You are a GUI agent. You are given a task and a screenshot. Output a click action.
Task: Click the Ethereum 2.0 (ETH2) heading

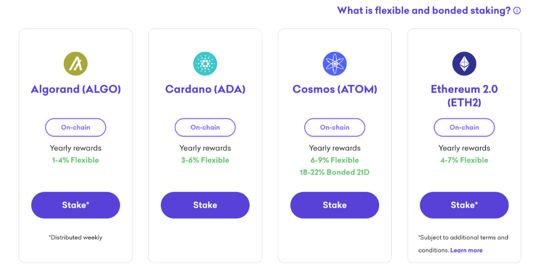coord(464,96)
